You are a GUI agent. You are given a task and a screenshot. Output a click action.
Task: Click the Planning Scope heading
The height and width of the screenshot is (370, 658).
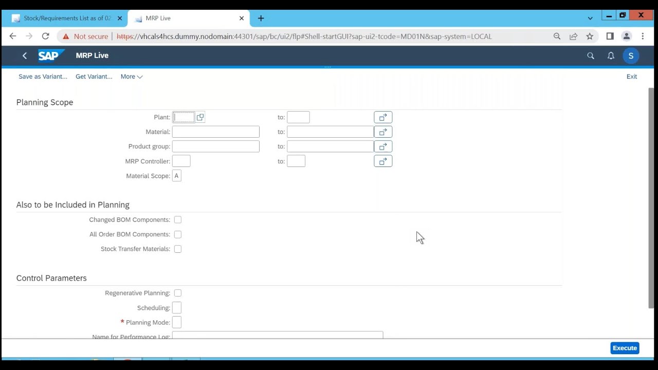45,102
